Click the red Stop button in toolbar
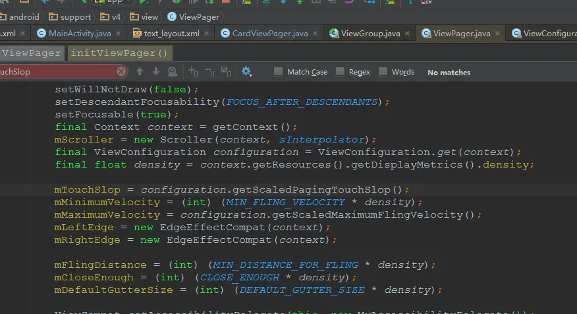 226,2
